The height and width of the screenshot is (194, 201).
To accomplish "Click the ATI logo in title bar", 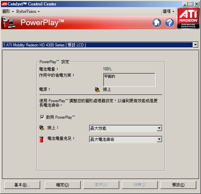I will [x=4, y=4].
